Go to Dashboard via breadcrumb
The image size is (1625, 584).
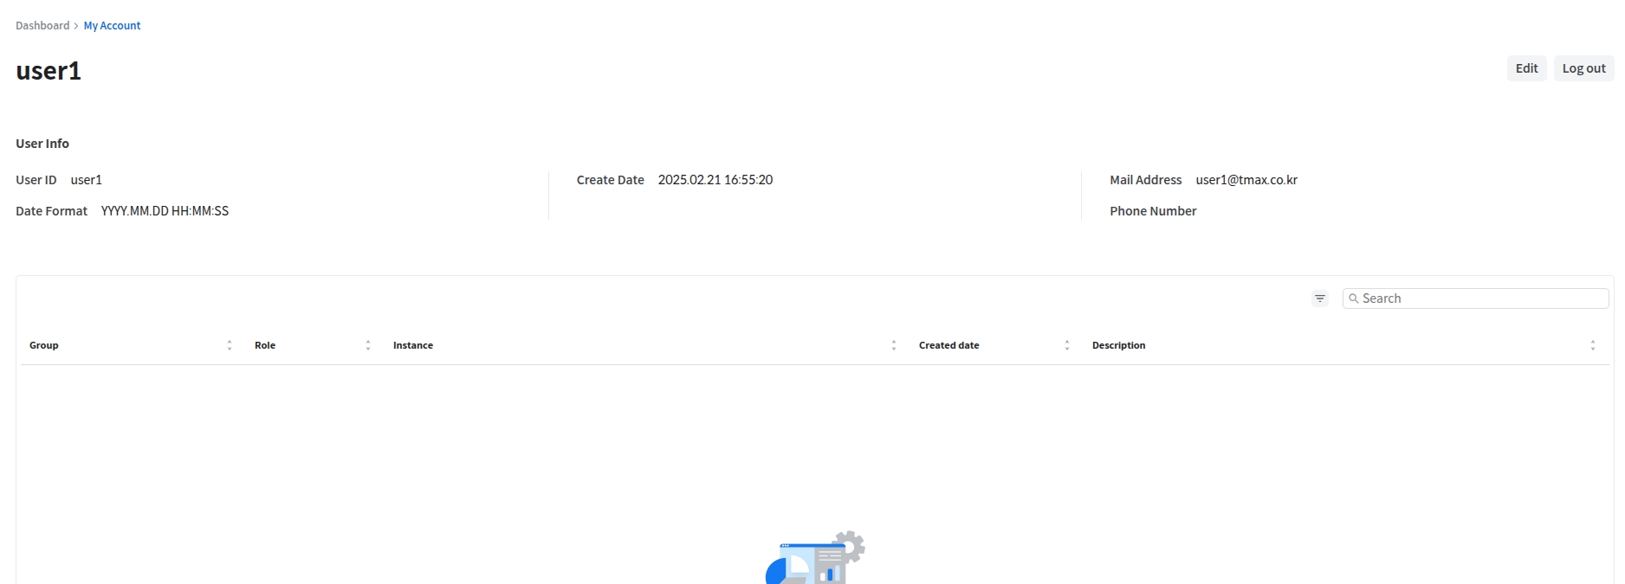(42, 26)
